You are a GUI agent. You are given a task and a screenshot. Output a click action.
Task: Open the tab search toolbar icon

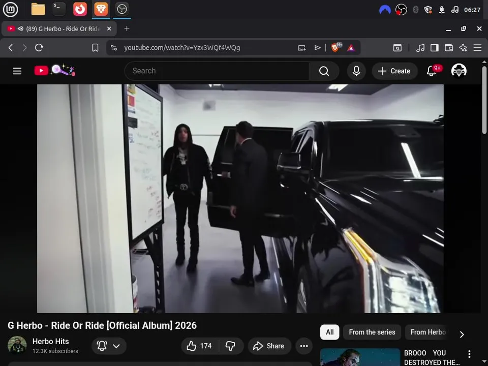coord(398,48)
